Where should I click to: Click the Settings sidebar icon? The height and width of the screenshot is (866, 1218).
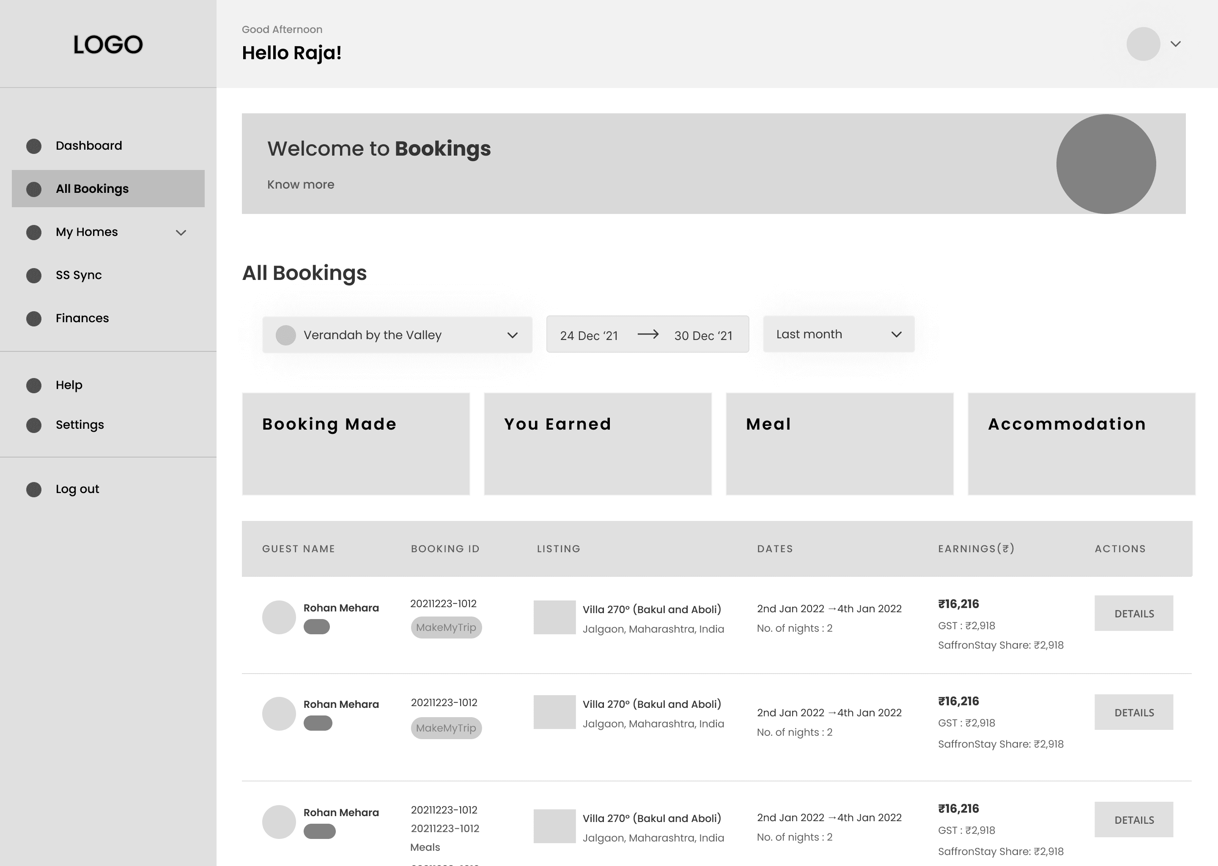(33, 425)
